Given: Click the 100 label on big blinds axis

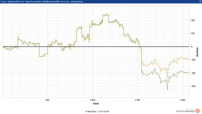Looking at the screenshot, I should coord(193,34).
